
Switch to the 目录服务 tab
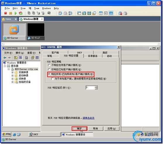coord(93,56)
